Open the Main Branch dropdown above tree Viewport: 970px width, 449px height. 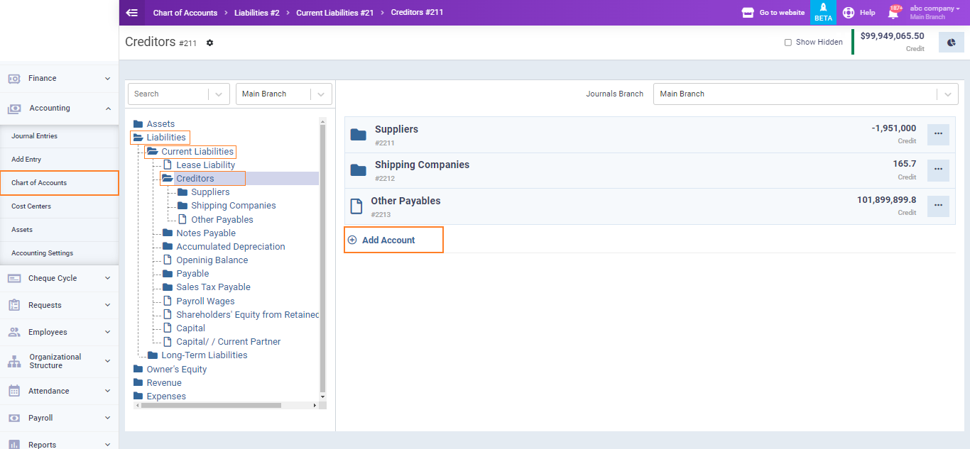(322, 94)
